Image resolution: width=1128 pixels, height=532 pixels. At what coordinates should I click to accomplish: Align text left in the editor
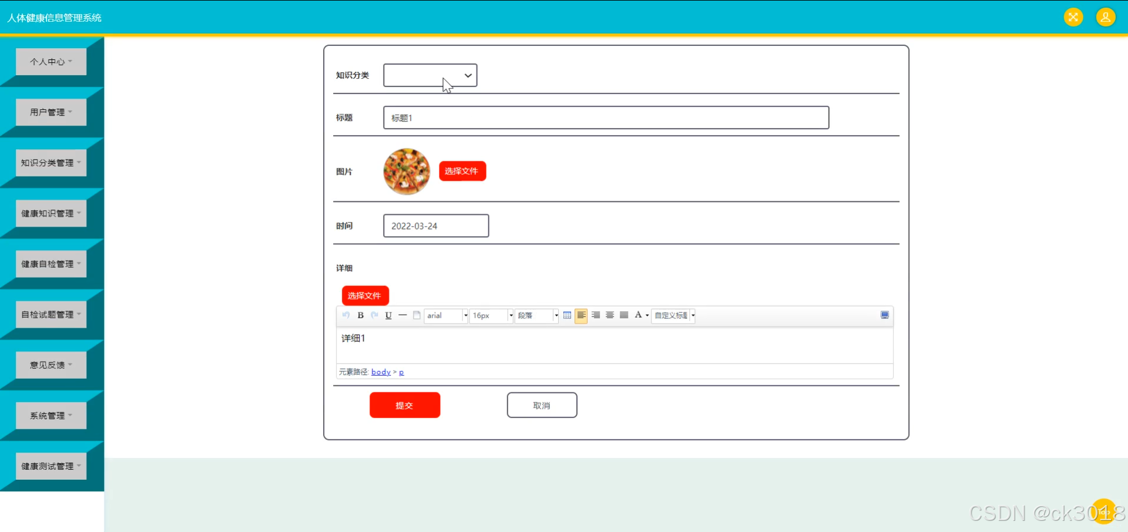(581, 315)
